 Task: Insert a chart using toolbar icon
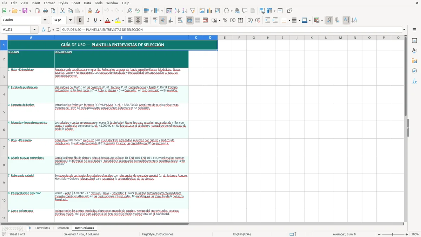coord(210,11)
